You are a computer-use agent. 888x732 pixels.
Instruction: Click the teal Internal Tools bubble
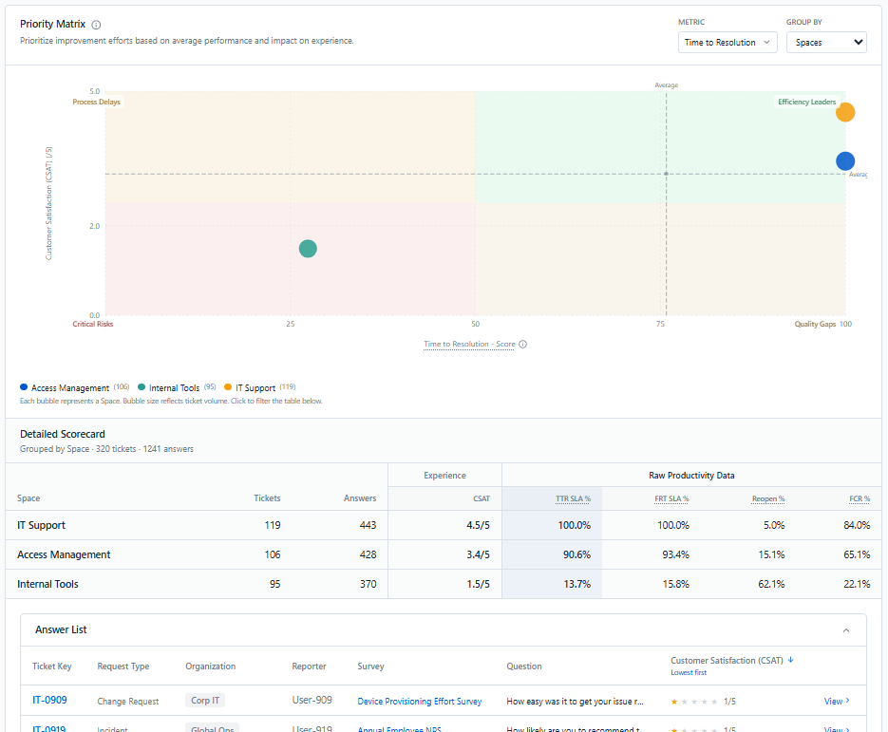tap(308, 249)
